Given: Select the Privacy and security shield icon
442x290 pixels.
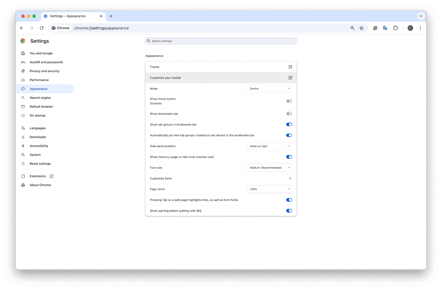Looking at the screenshot, I should click(23, 71).
